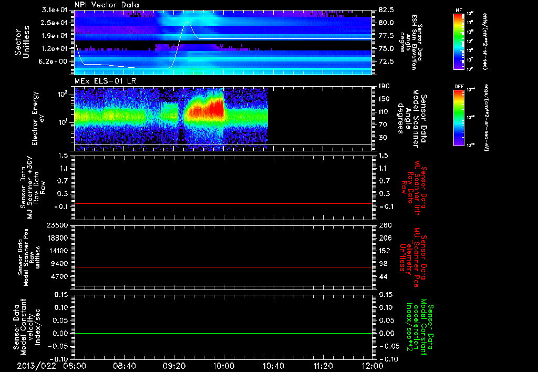538x372 pixels.
Task: Click the 82.5 sun elevation tick value
Action: [x=386, y=10]
